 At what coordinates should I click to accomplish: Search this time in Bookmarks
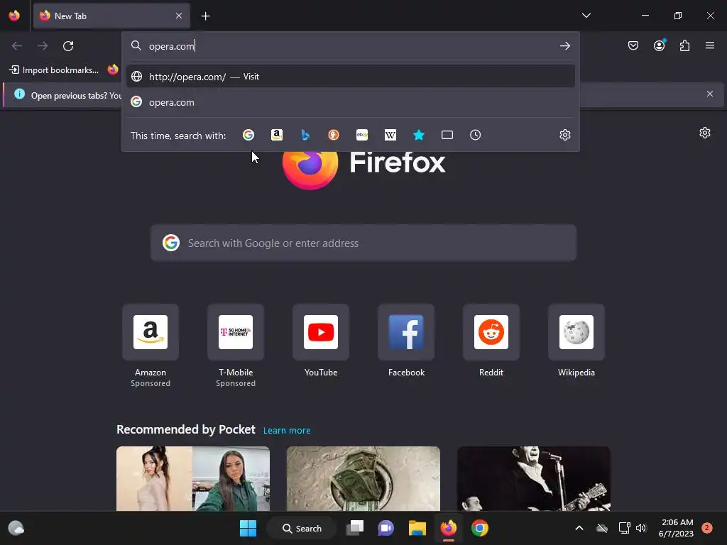(x=419, y=135)
